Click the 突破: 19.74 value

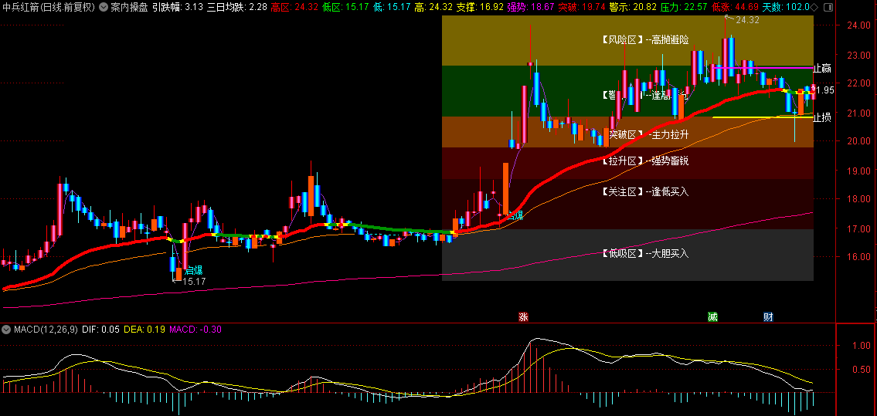582,7
